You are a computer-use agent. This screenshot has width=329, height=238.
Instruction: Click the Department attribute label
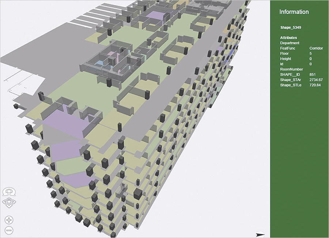tap(290, 43)
